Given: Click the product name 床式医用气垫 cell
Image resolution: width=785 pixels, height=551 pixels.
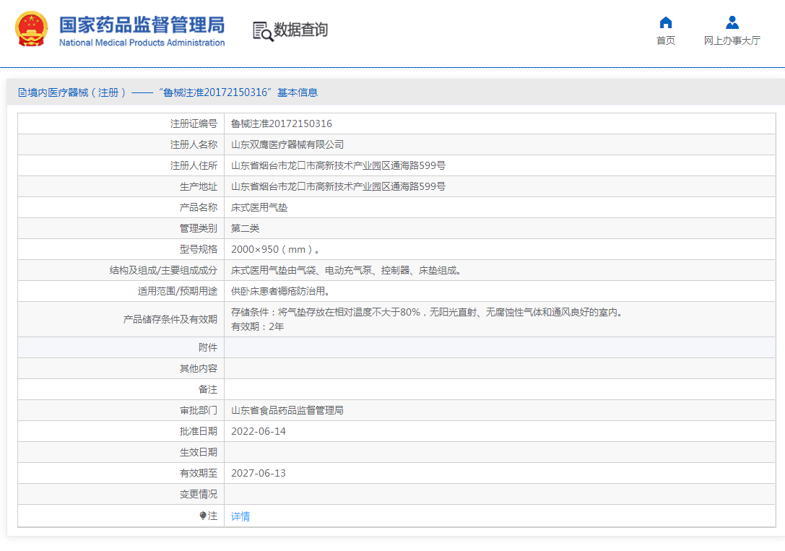Looking at the screenshot, I should [500, 207].
